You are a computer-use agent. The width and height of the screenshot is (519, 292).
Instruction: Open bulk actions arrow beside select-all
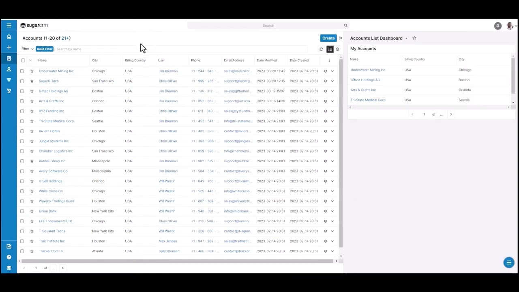tap(30, 60)
